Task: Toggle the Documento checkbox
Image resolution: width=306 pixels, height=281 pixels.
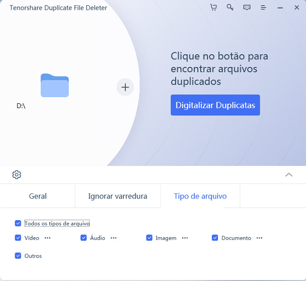Action: pos(215,238)
